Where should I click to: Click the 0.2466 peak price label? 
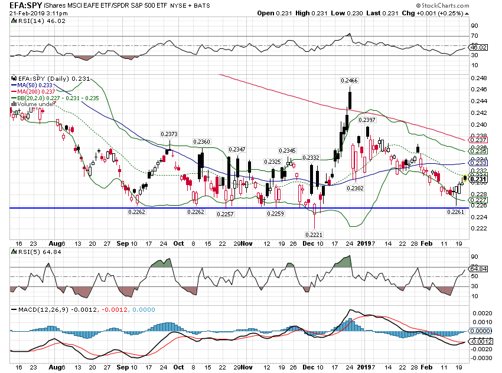click(349, 81)
